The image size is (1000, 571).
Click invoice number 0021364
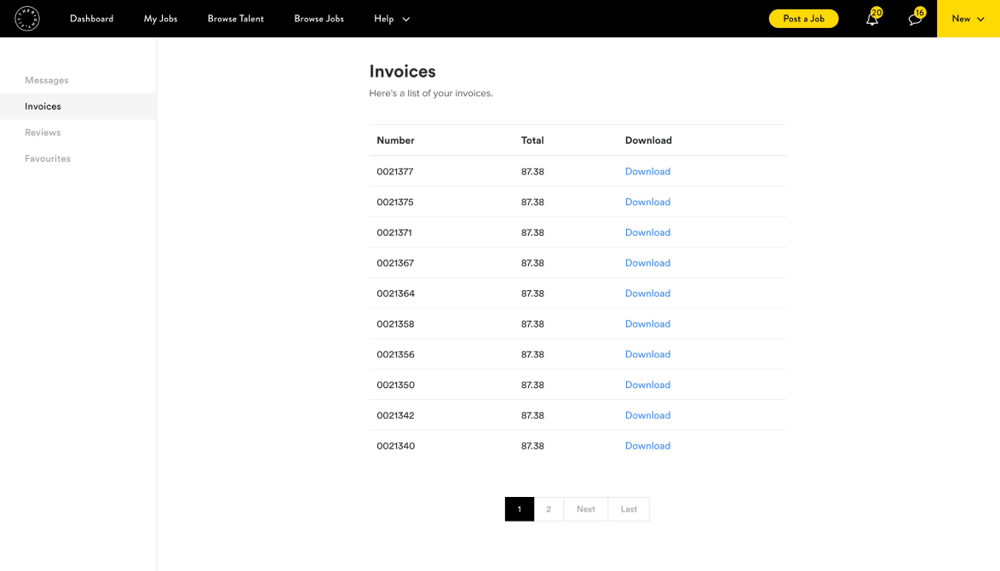click(395, 294)
